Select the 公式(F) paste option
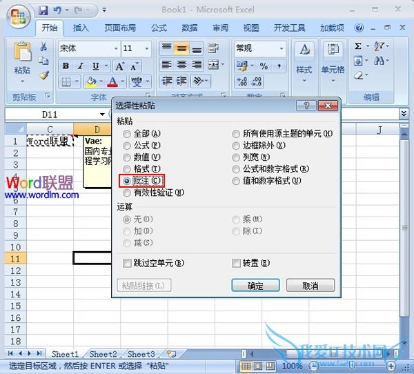Screen dimensions: 414x374 [142, 146]
